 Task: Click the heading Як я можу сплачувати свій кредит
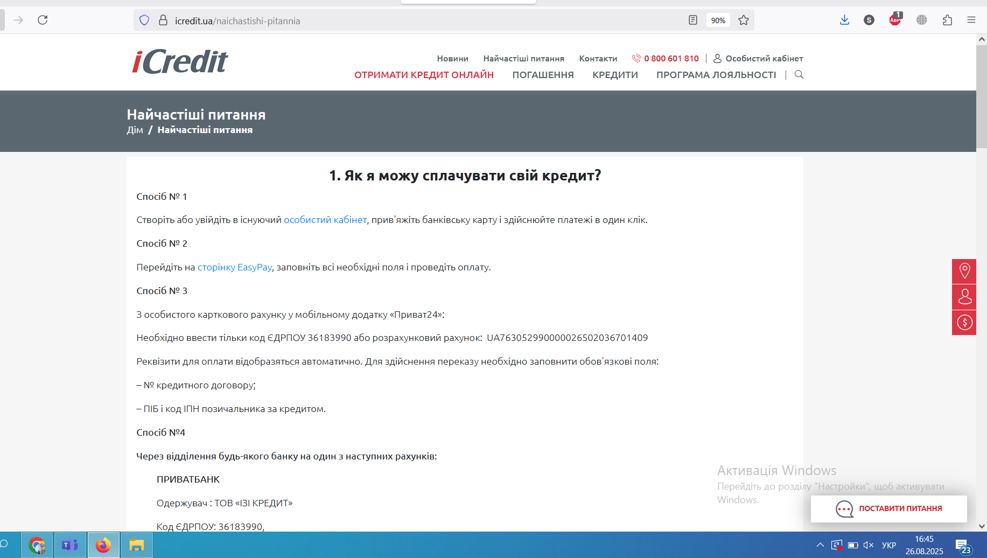[465, 176]
